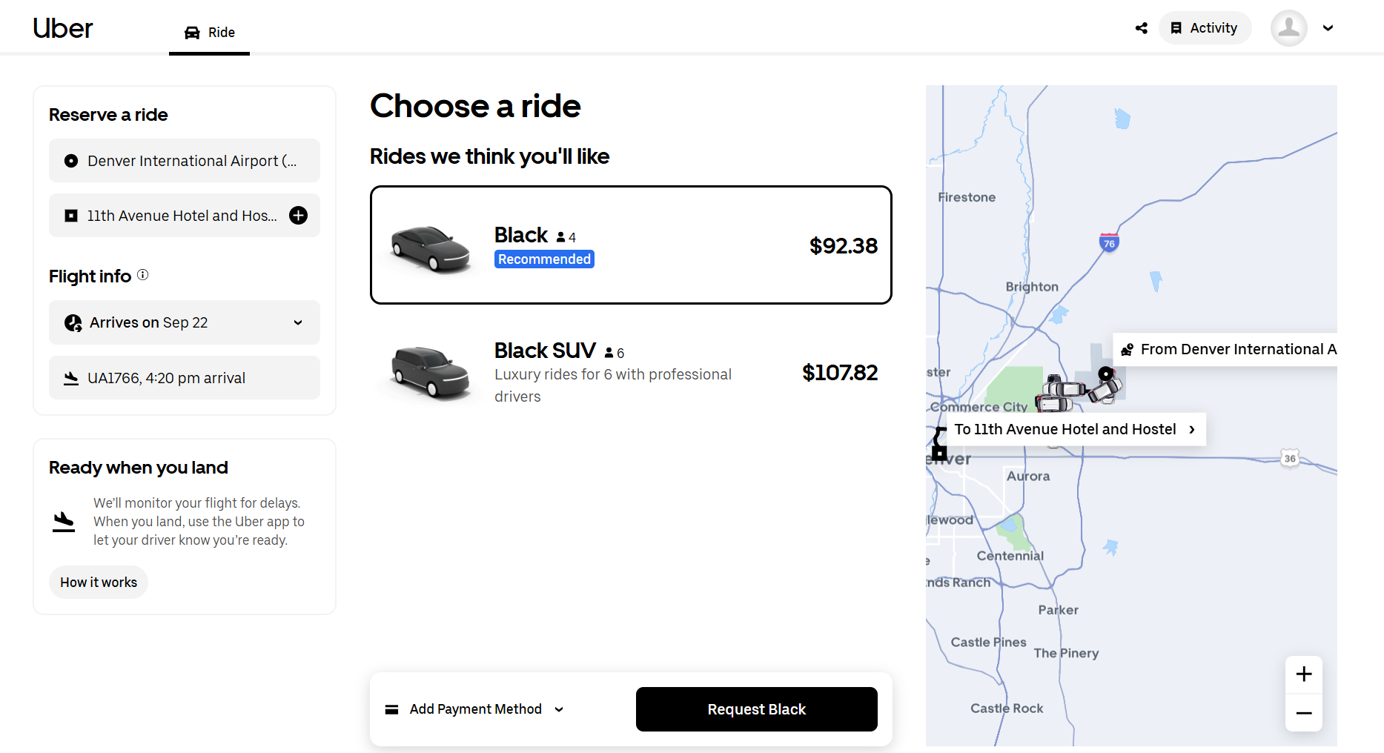The width and height of the screenshot is (1384, 753).
Task: Add a stop with the plus icon
Action: [298, 216]
